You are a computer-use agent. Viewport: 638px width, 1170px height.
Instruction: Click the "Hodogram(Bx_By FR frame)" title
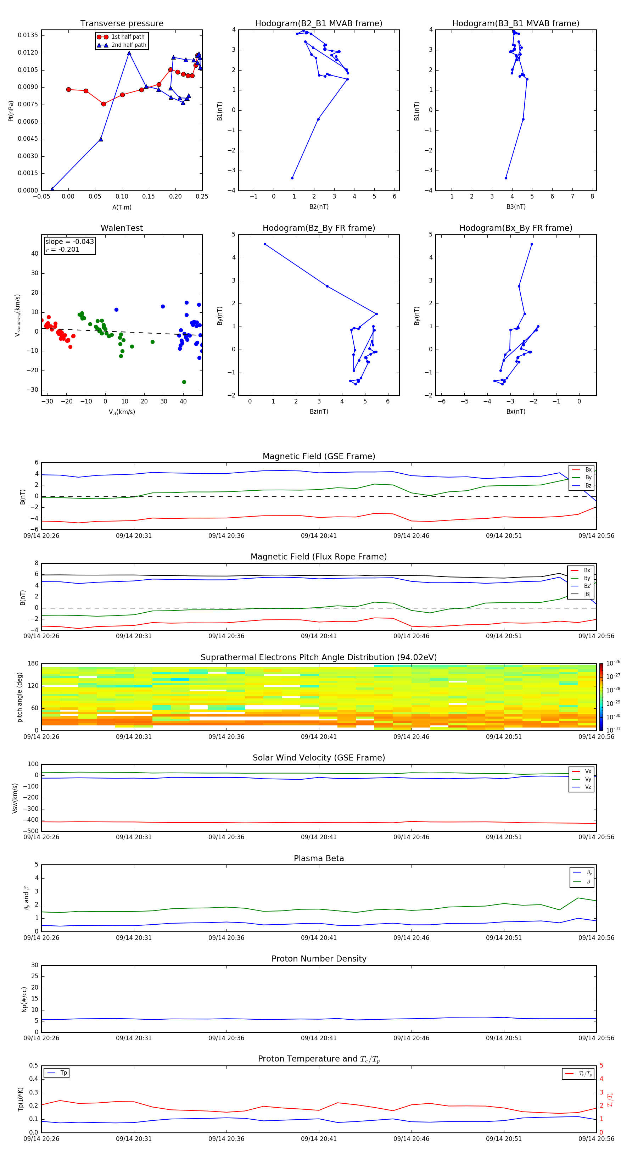click(x=516, y=228)
